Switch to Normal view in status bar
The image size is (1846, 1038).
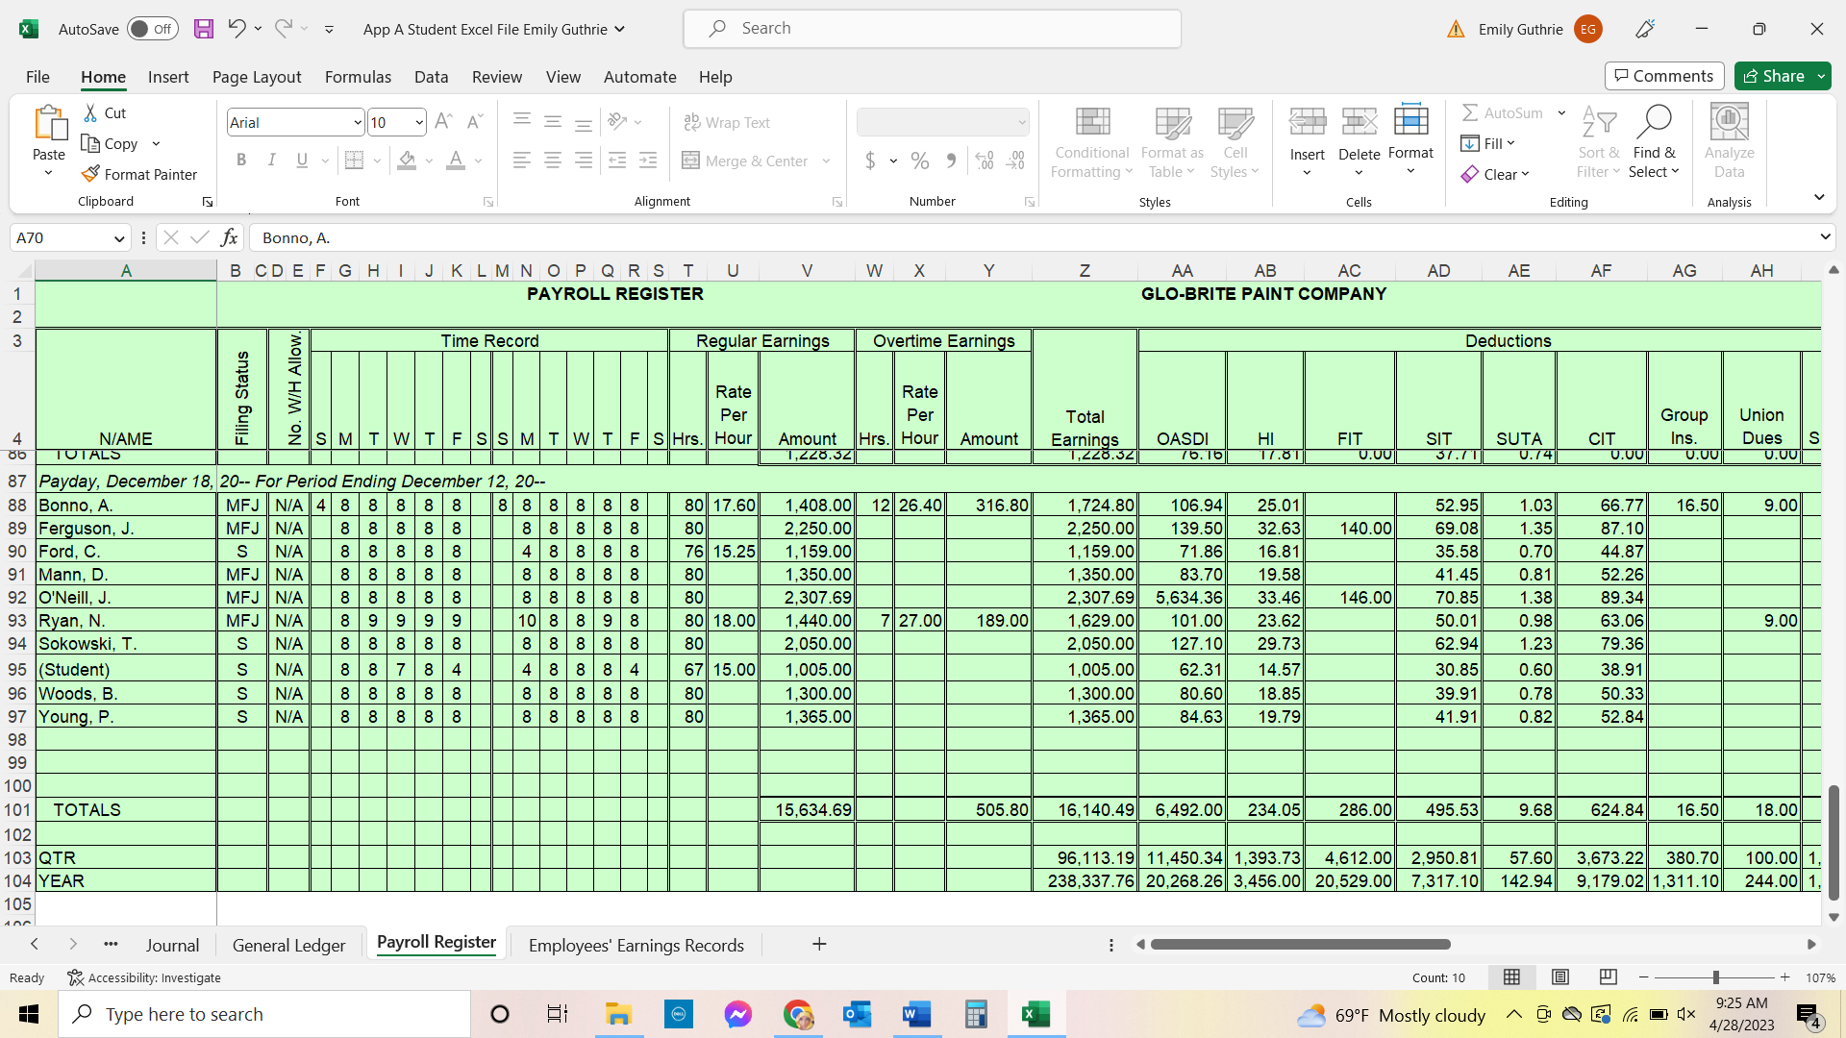point(1511,977)
